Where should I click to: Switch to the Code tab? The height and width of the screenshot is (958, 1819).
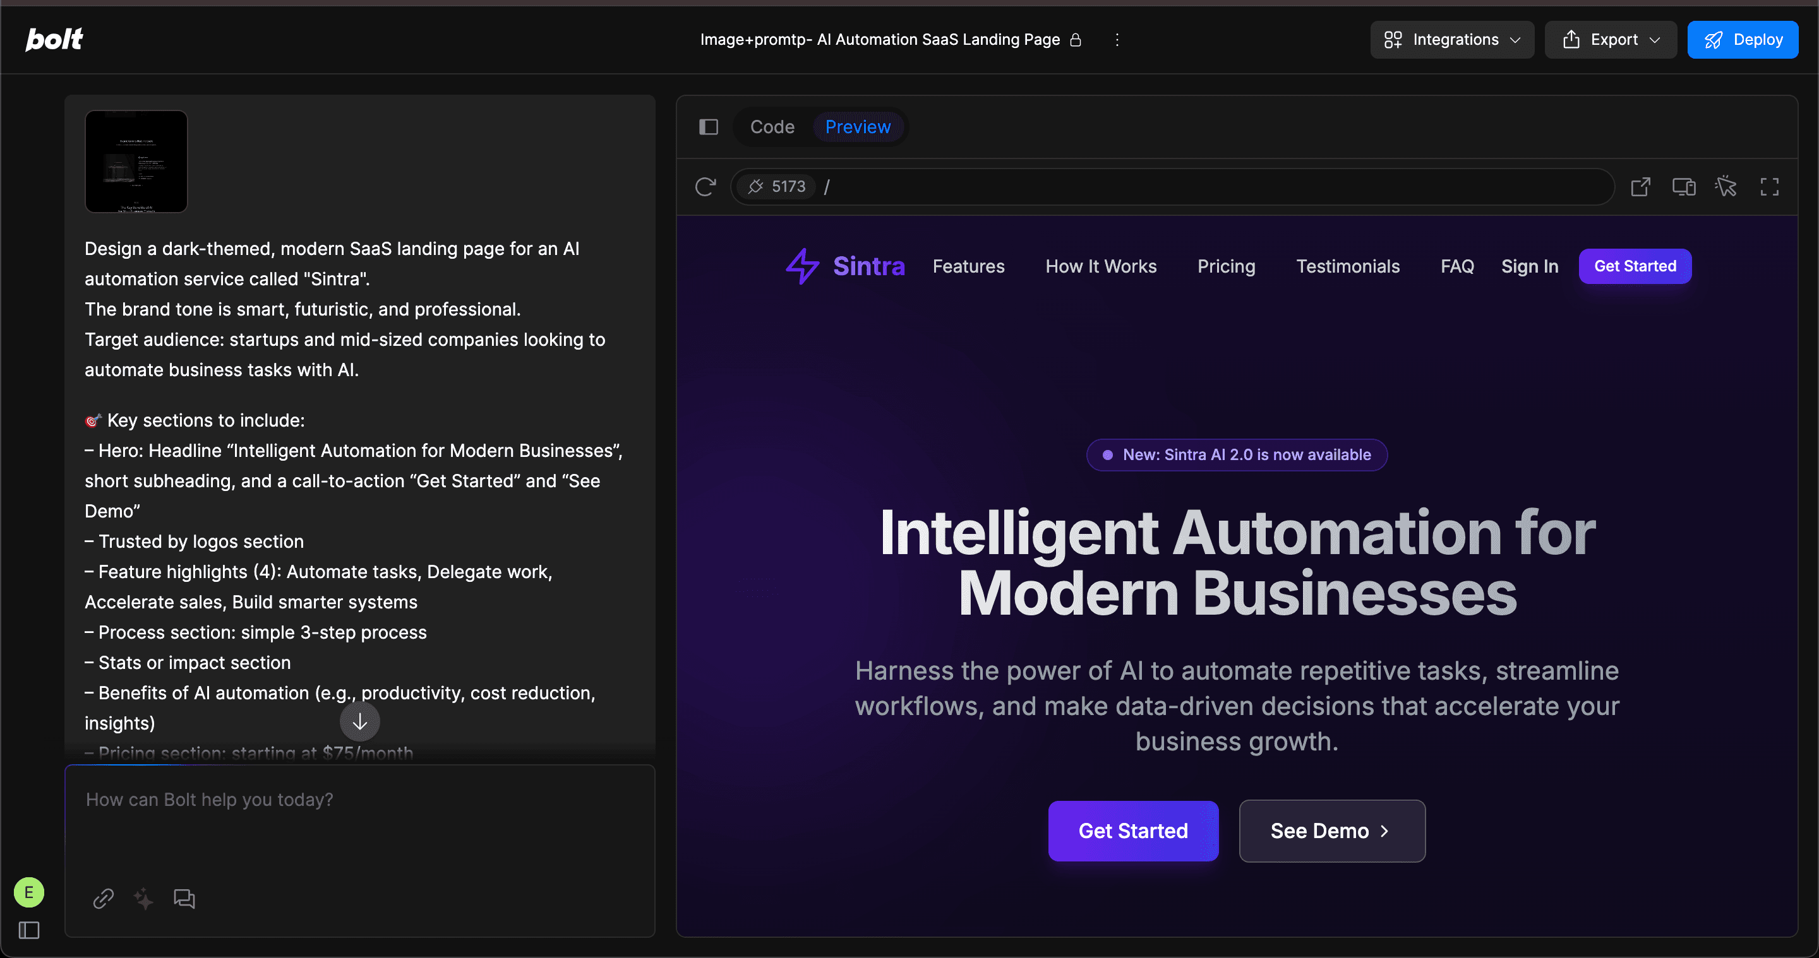(772, 127)
